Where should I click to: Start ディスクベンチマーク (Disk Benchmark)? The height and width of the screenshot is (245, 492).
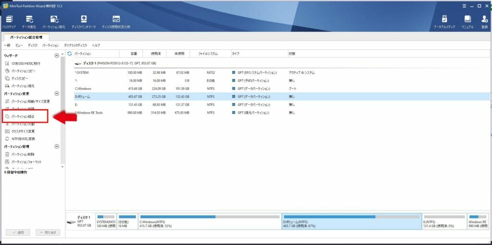[x=84, y=22]
